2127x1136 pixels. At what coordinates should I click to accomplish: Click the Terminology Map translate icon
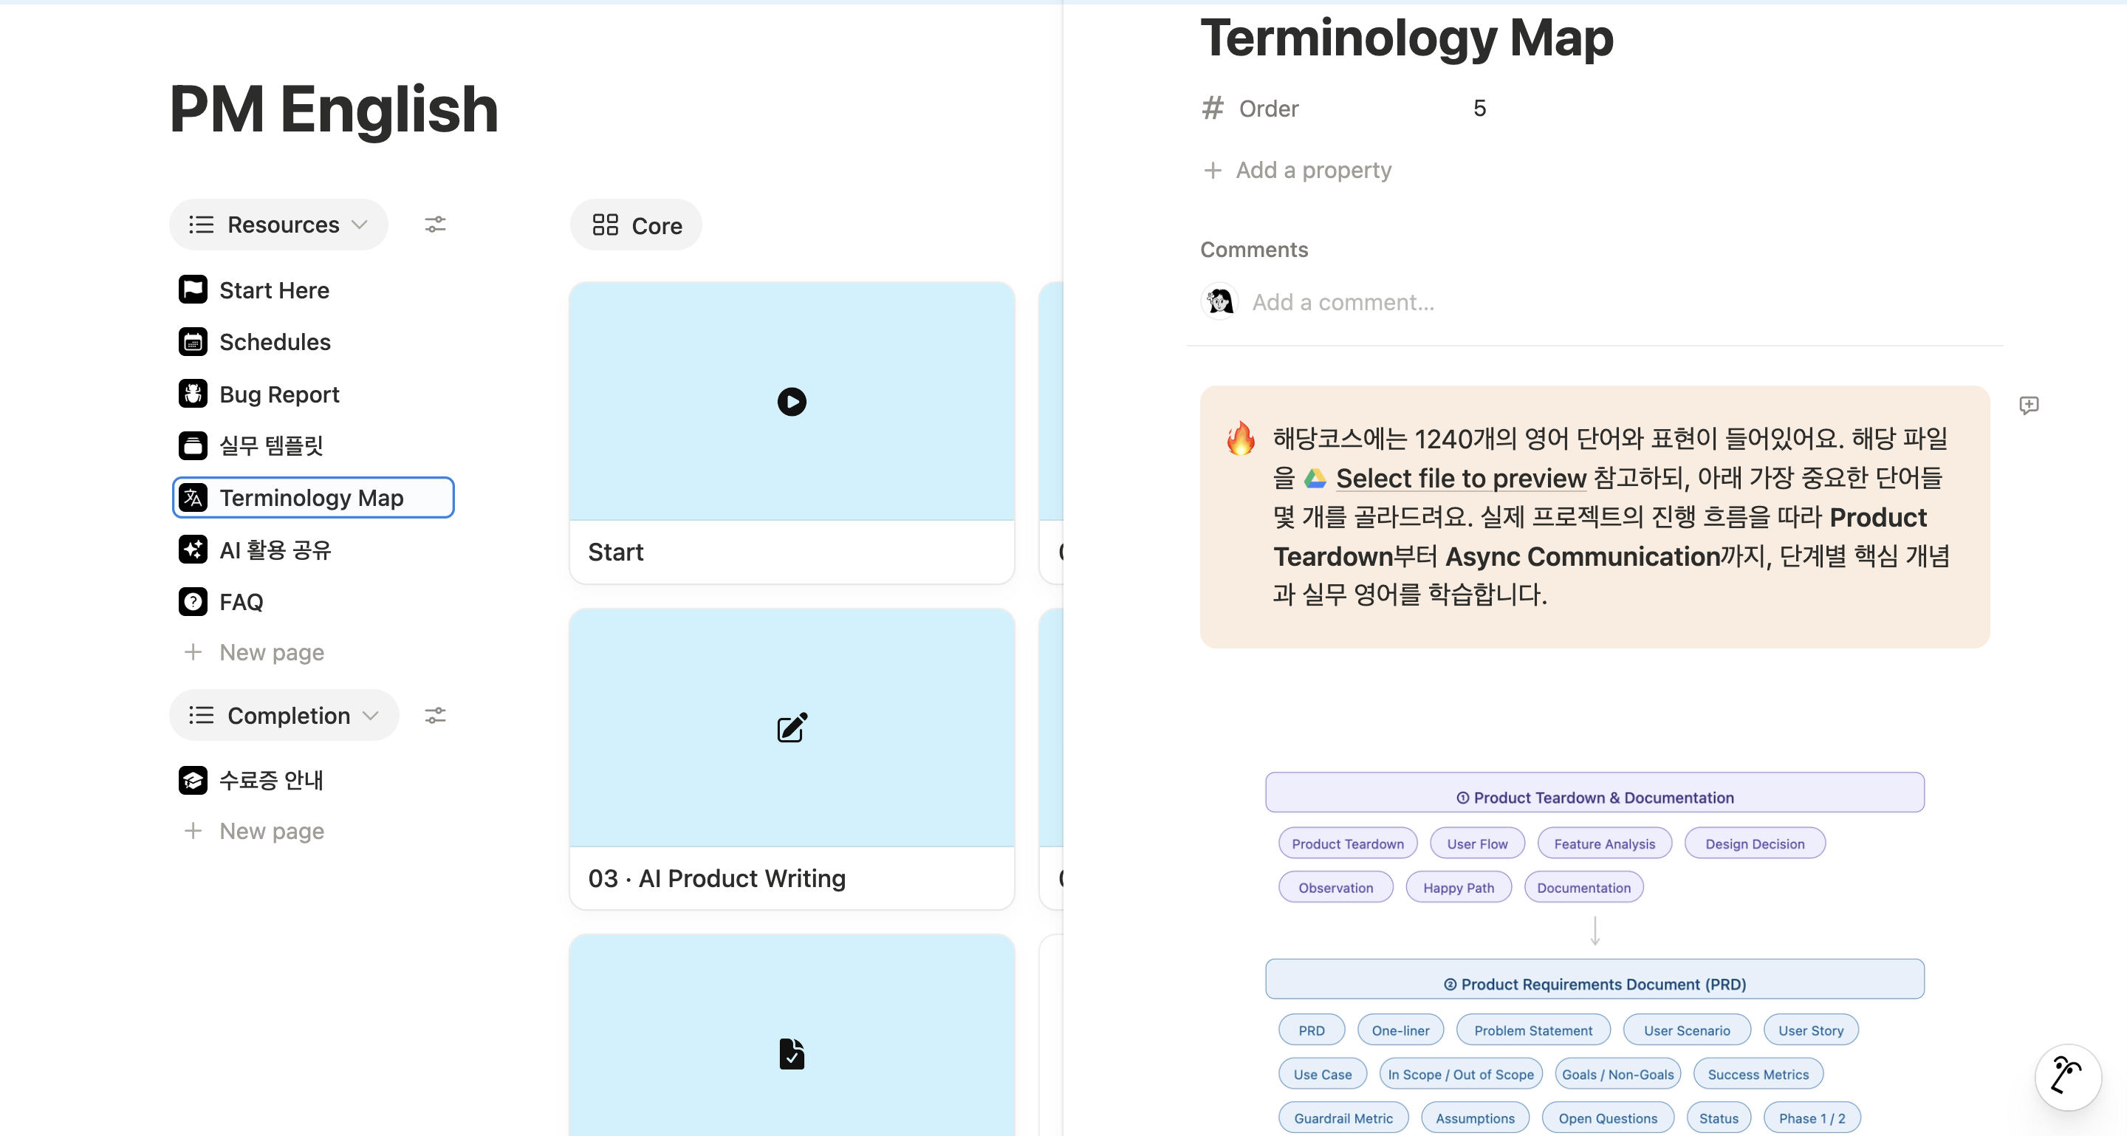point(192,498)
